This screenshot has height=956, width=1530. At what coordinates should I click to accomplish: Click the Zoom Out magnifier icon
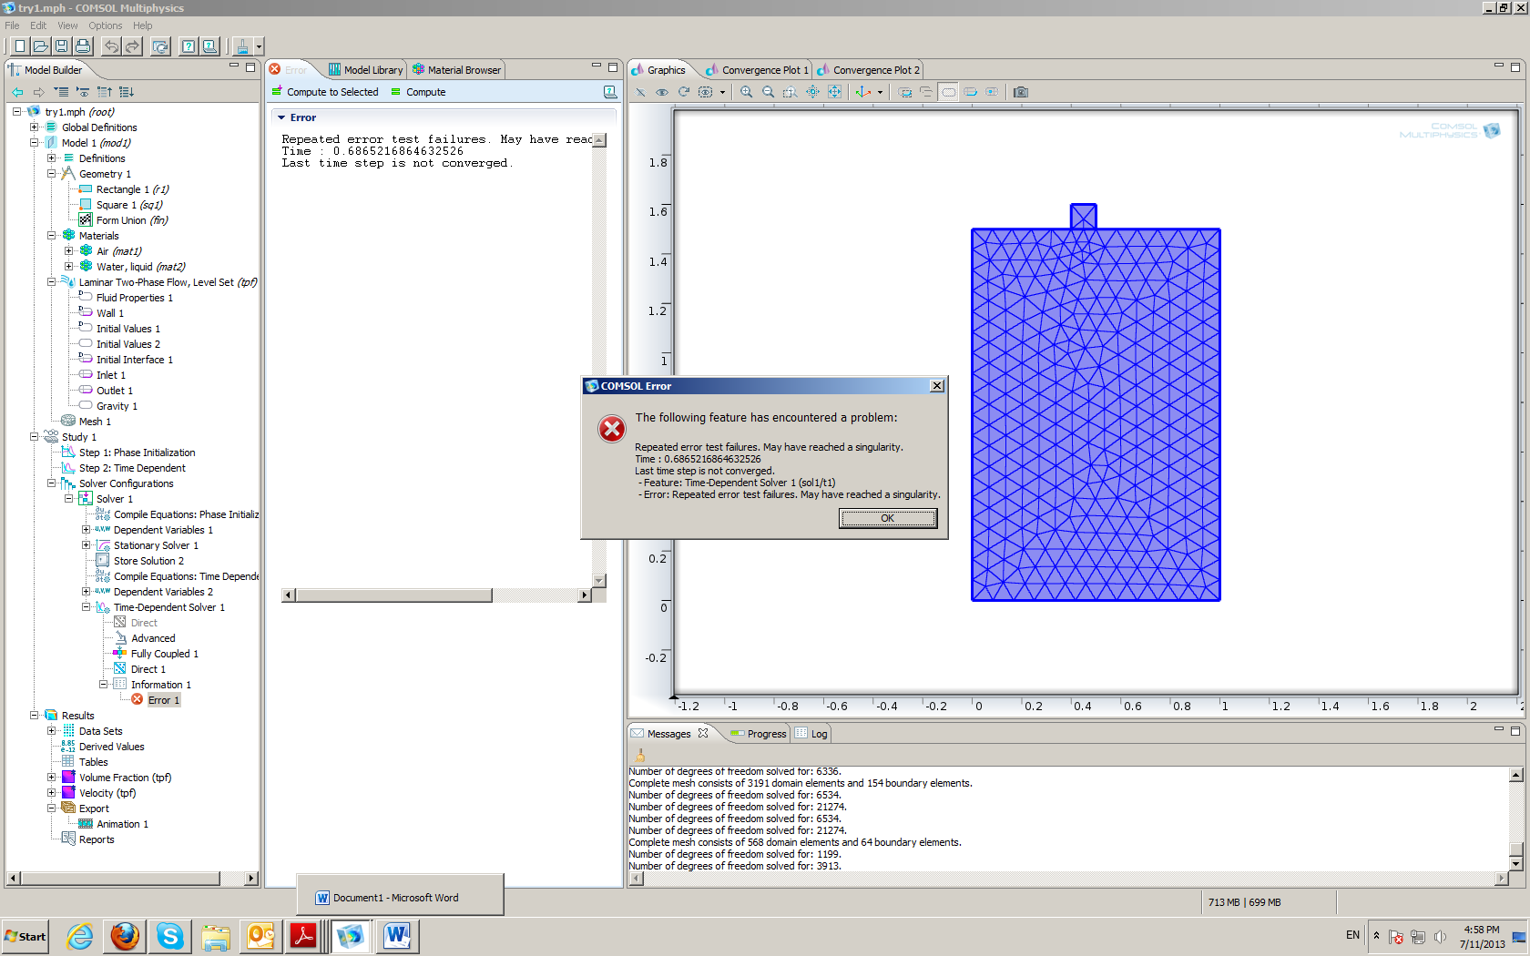(769, 92)
